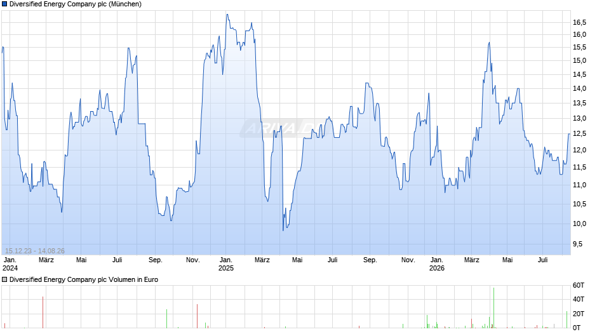Click the 12,5 price axis label

pyautogui.click(x=579, y=134)
